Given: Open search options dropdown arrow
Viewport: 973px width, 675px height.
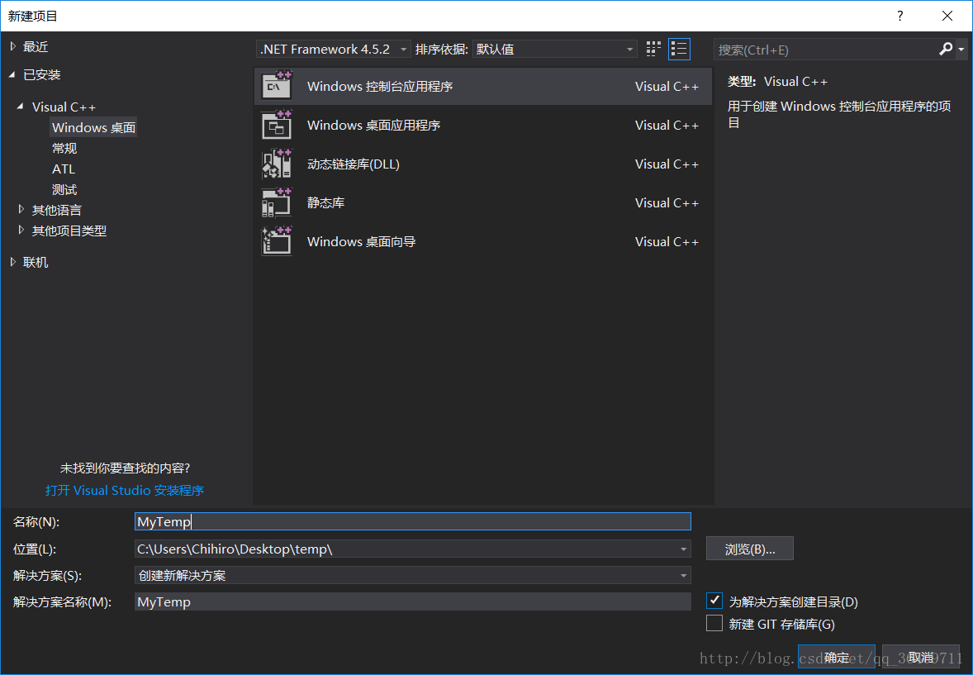Looking at the screenshot, I should click(961, 49).
